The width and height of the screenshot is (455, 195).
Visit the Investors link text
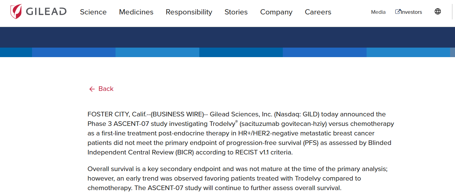tap(412, 12)
